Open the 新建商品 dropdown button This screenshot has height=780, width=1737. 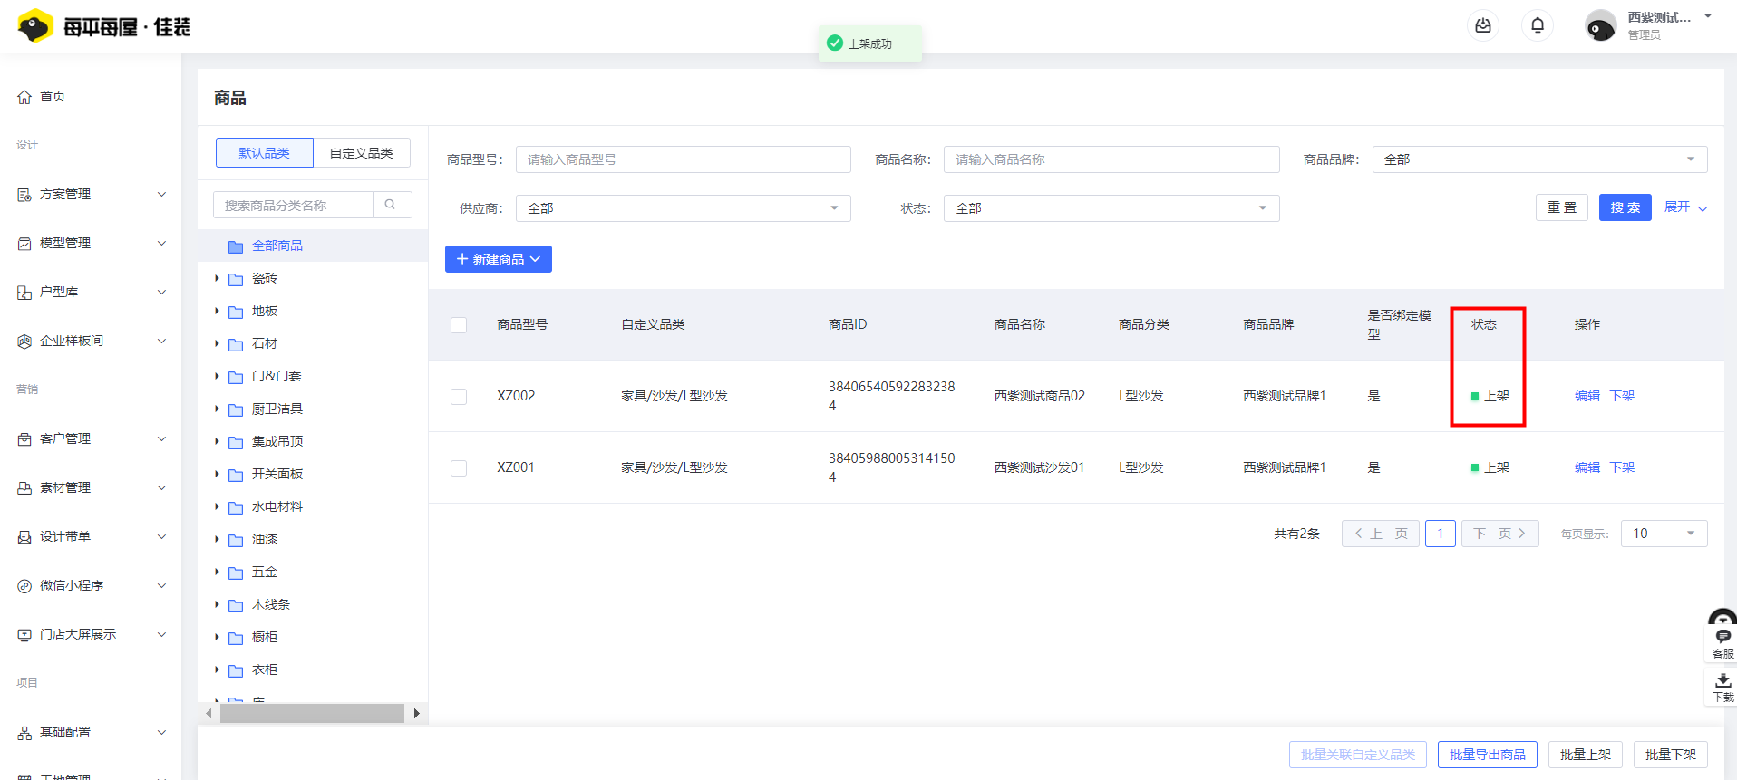[x=499, y=259]
